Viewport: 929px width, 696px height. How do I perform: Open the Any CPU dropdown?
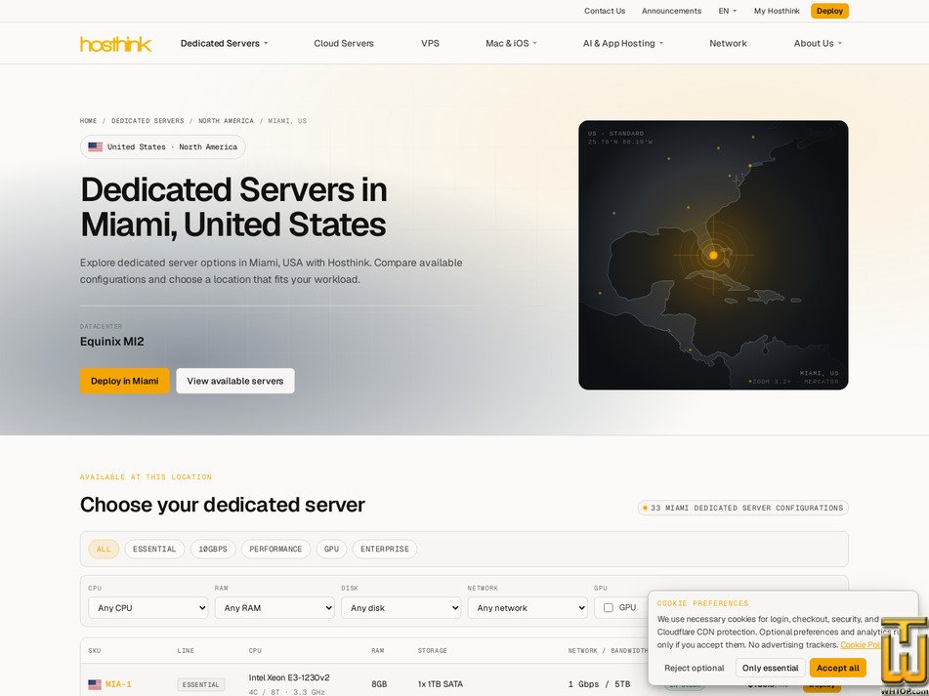click(x=148, y=608)
